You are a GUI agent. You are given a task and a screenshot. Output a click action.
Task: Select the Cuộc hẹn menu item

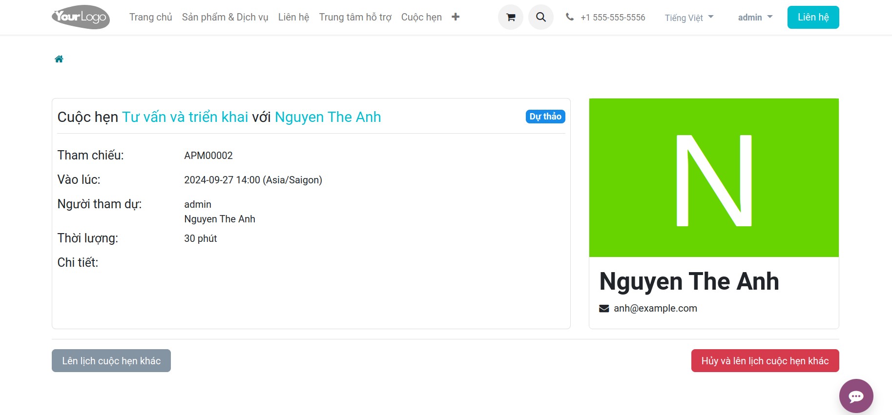(x=421, y=17)
